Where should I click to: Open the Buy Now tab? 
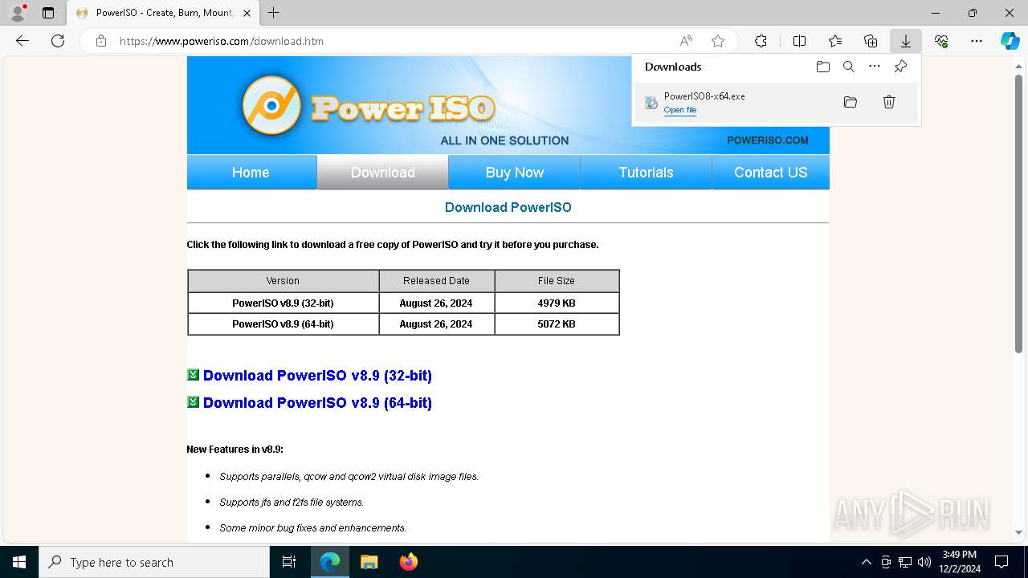515,173
